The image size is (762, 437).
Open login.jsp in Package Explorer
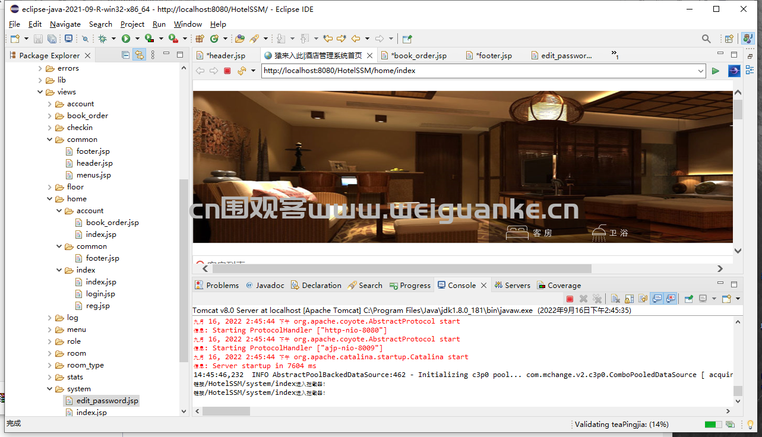click(100, 294)
